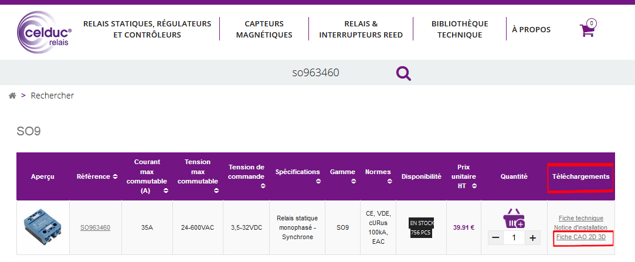Click the Rechercher breadcrumb text
The width and height of the screenshot is (635, 262).
[x=52, y=96]
